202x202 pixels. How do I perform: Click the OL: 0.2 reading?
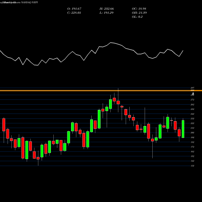tap(137, 17)
